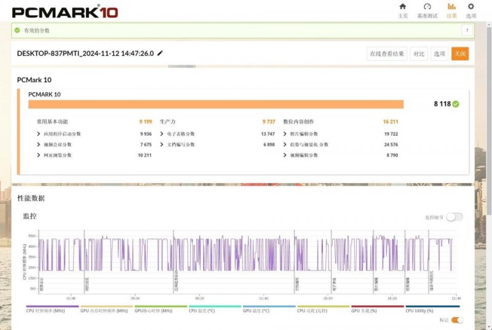492x330 pixels.
Task: Click the 对比 compare button
Action: point(419,54)
